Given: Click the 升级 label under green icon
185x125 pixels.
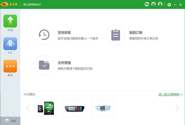Looking at the screenshot, I should [x=10, y=30].
